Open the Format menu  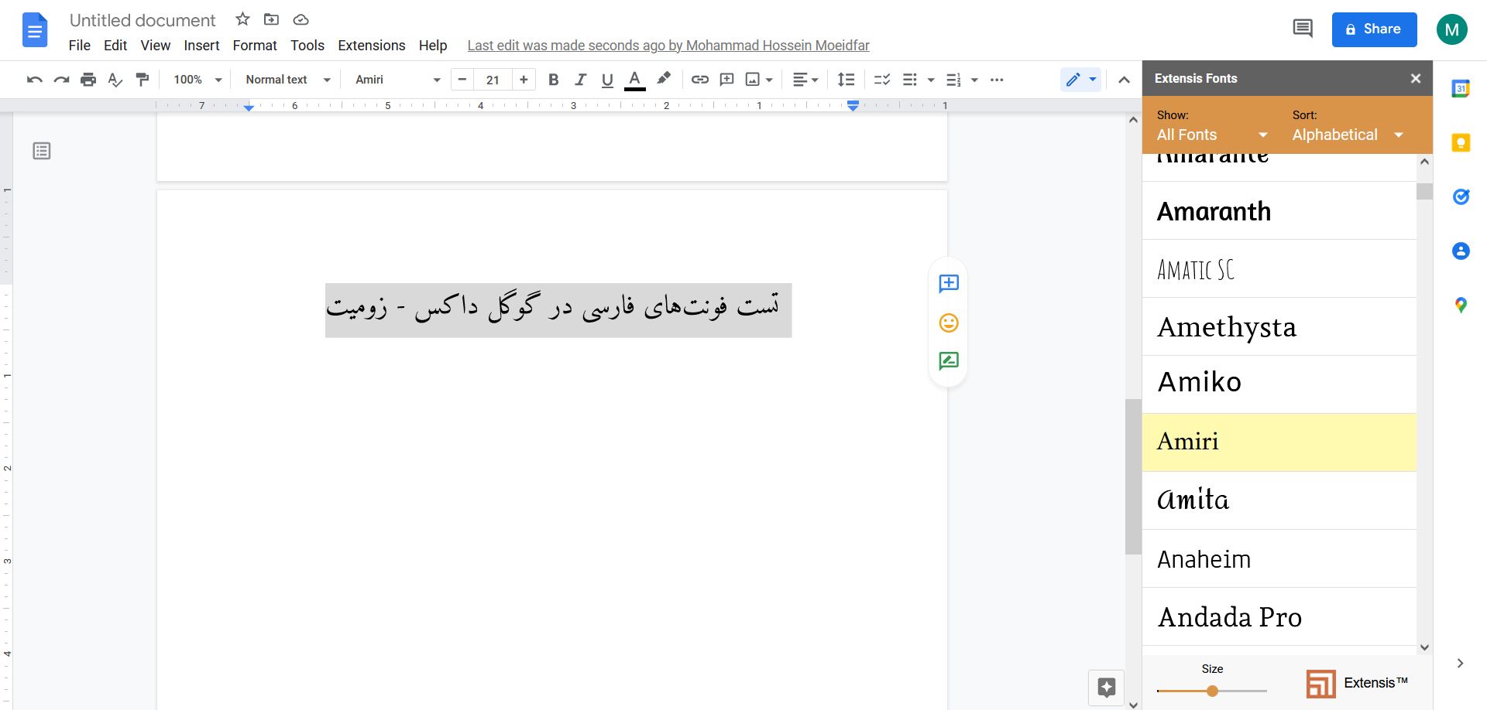click(x=254, y=45)
